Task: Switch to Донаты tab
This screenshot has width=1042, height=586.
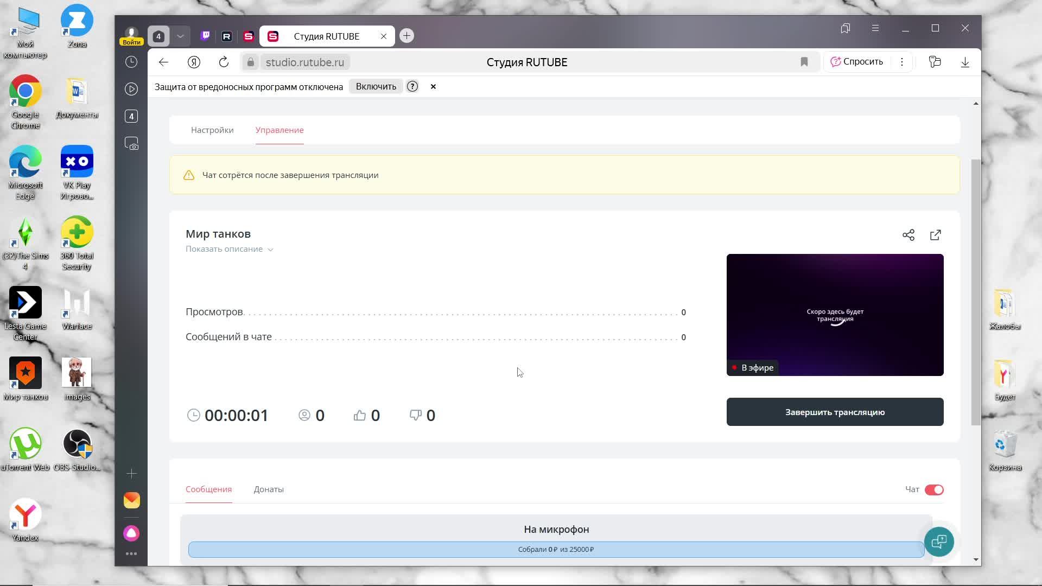Action: (x=269, y=489)
